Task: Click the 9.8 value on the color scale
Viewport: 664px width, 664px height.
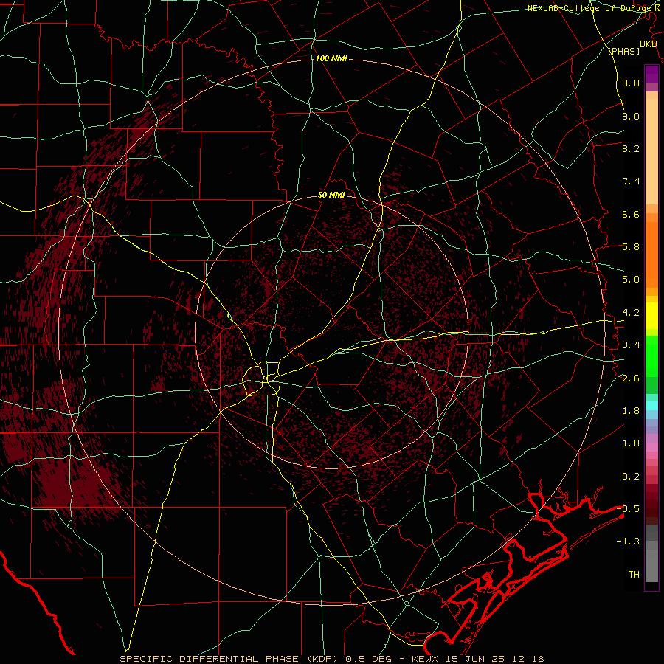Action: click(631, 83)
